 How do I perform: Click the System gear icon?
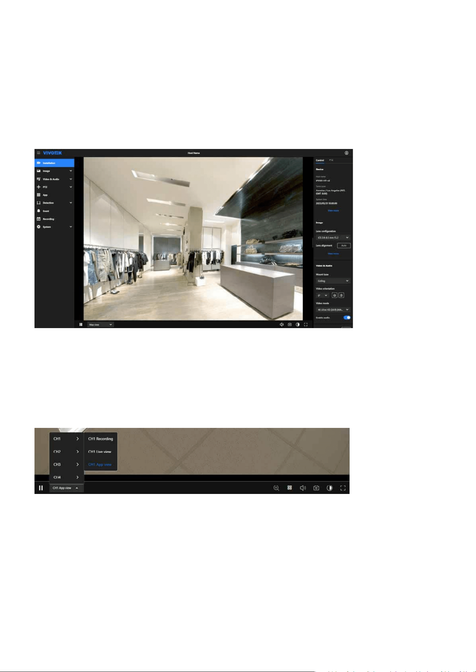39,227
